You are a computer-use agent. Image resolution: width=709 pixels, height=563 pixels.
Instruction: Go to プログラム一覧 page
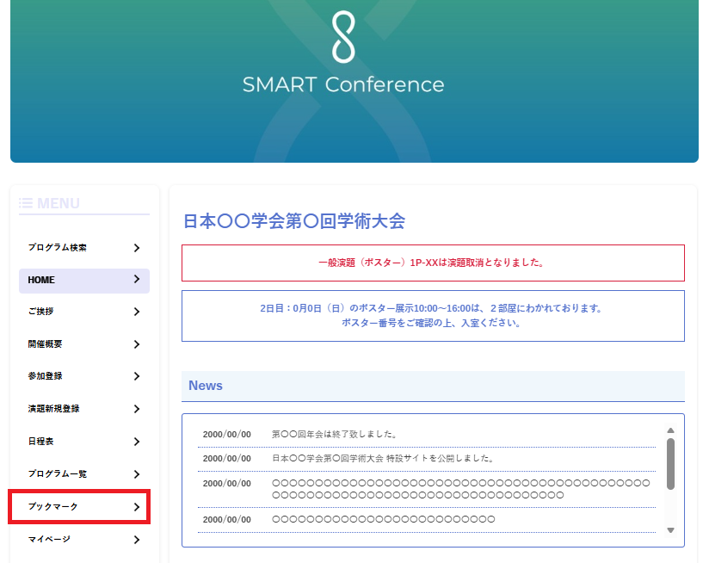point(58,474)
